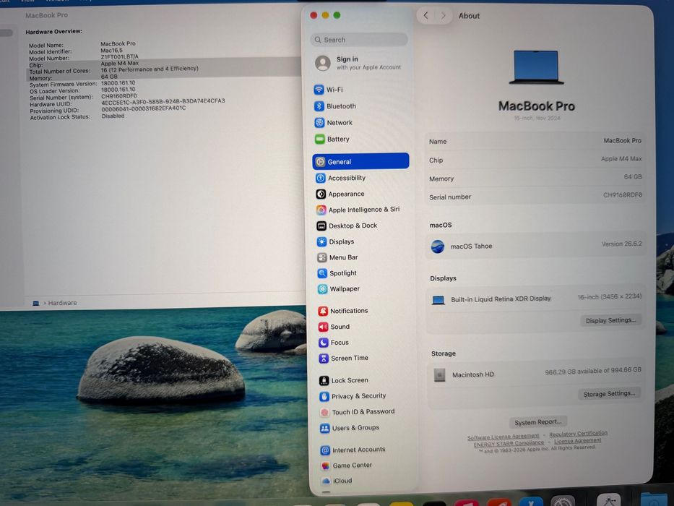Open Internet Accounts at-sign icon

pos(325,450)
